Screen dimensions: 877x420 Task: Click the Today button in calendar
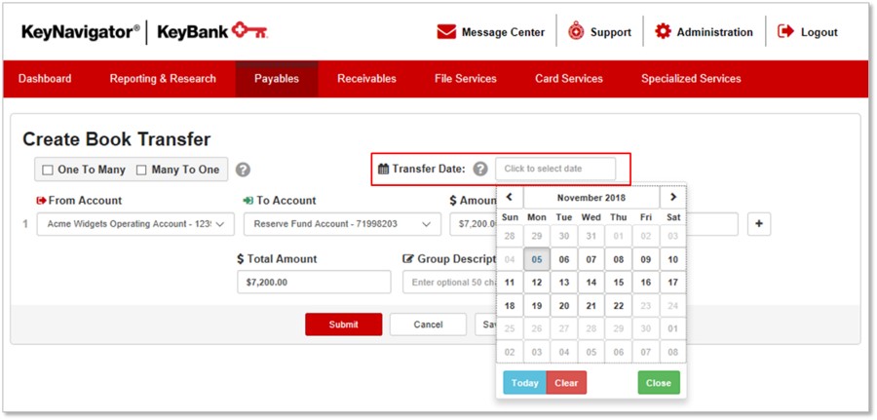coord(524,383)
